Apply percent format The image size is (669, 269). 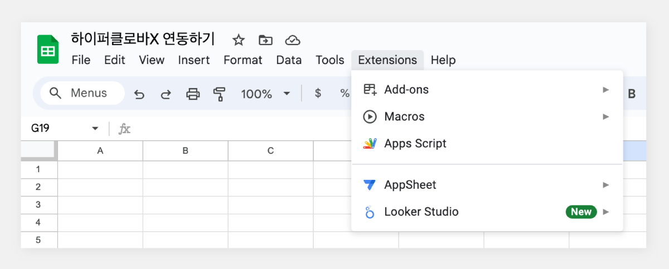345,94
